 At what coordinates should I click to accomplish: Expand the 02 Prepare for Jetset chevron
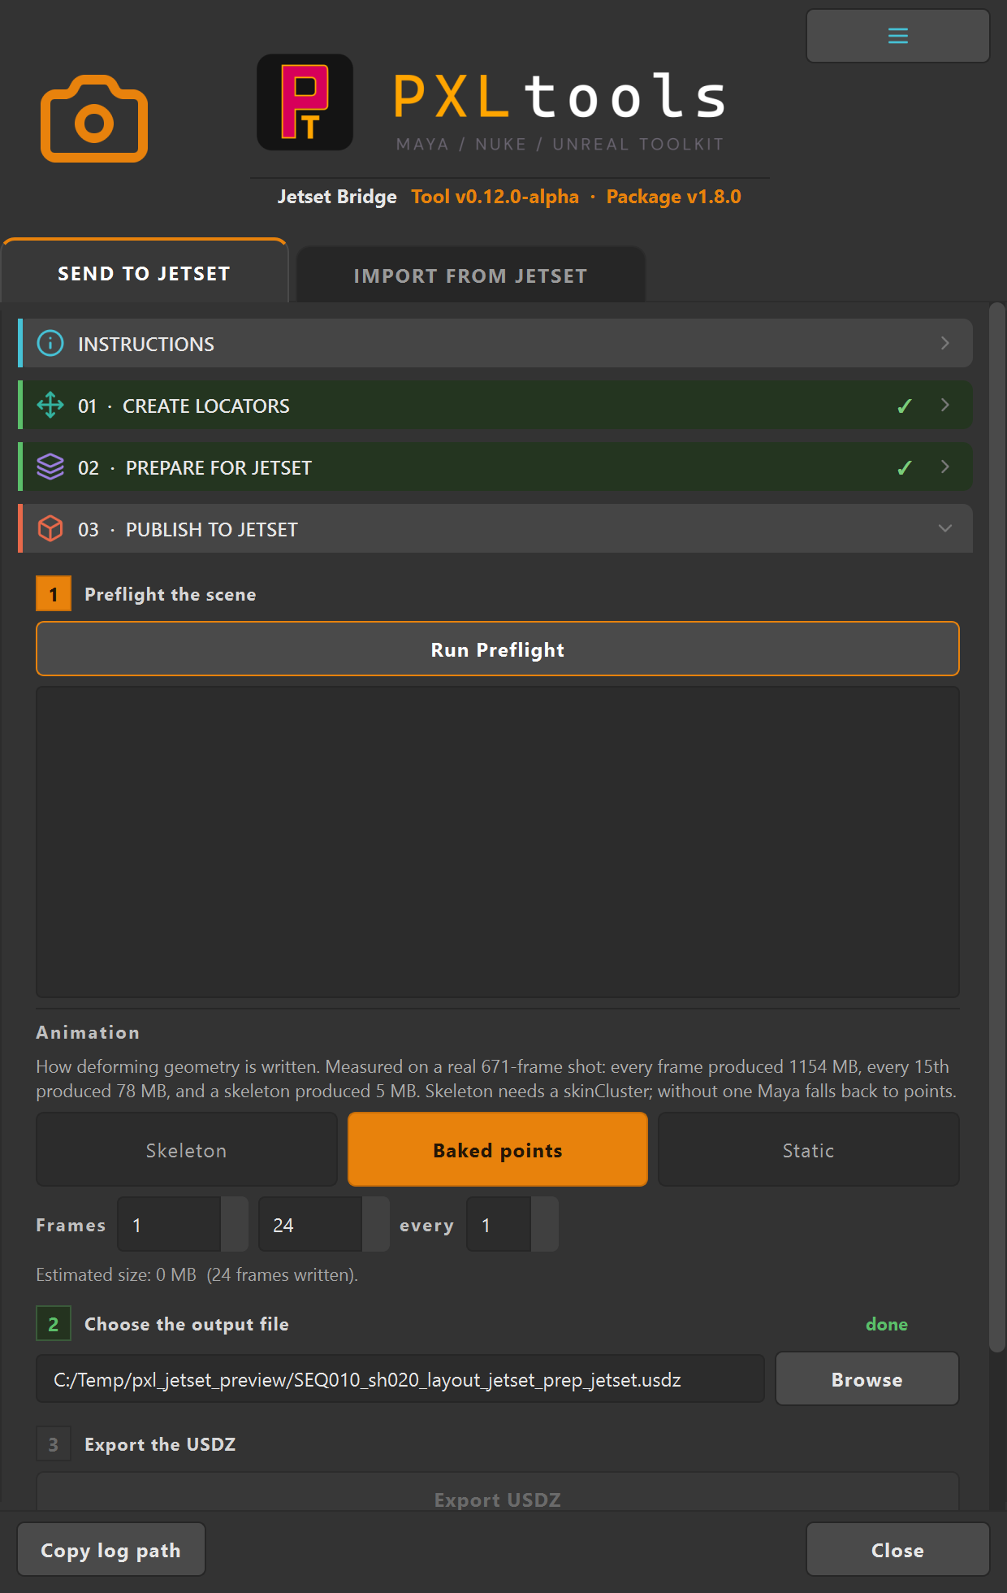(944, 467)
